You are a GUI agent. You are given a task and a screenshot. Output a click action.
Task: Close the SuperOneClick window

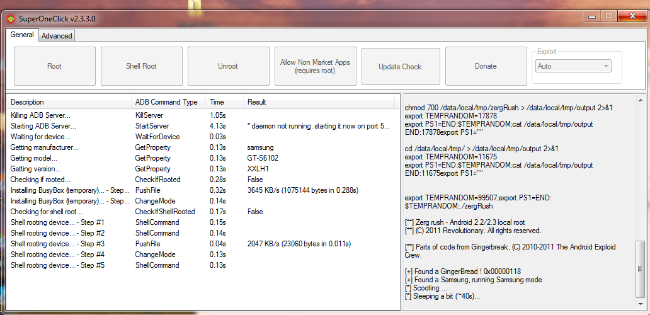(x=632, y=16)
